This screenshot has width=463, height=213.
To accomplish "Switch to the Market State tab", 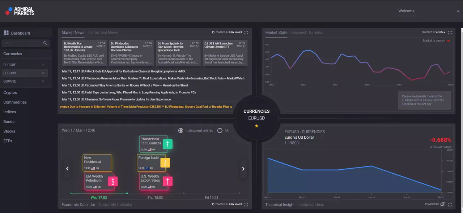I will click(276, 32).
